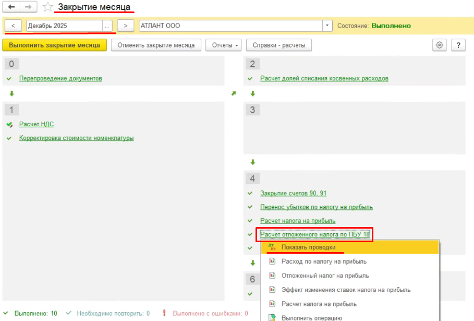
Task: Open the Расчет НДС operation link
Action: point(37,124)
